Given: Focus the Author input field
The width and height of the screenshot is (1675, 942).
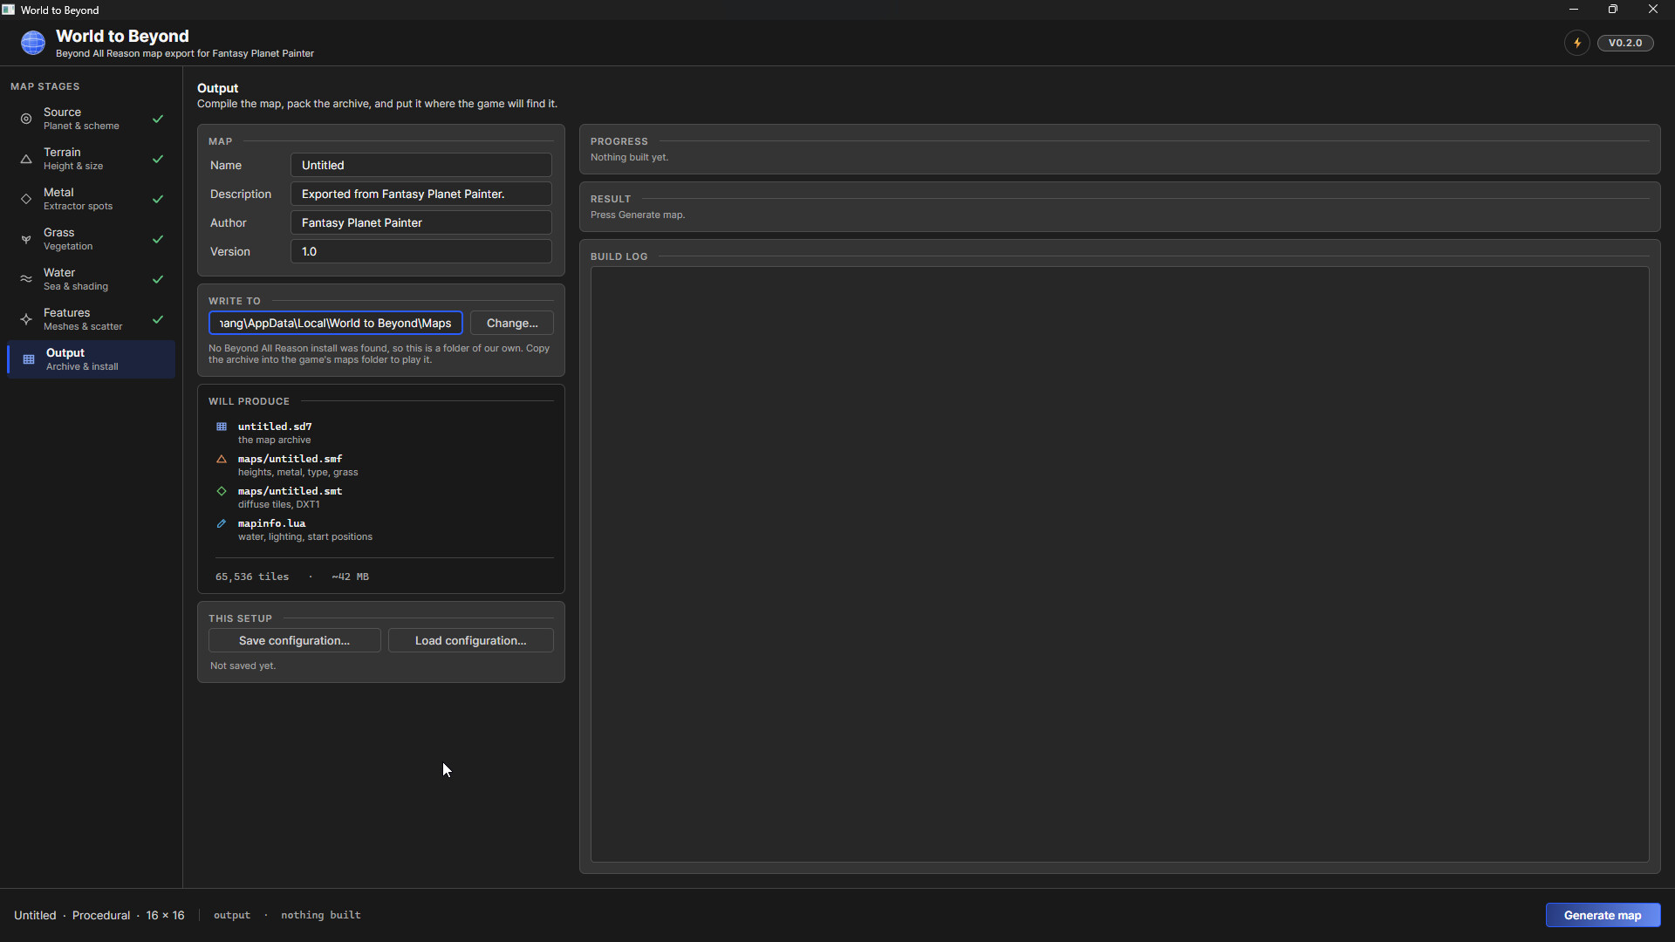Looking at the screenshot, I should point(420,222).
